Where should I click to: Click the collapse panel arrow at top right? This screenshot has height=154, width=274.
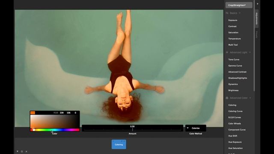click(257, 4)
